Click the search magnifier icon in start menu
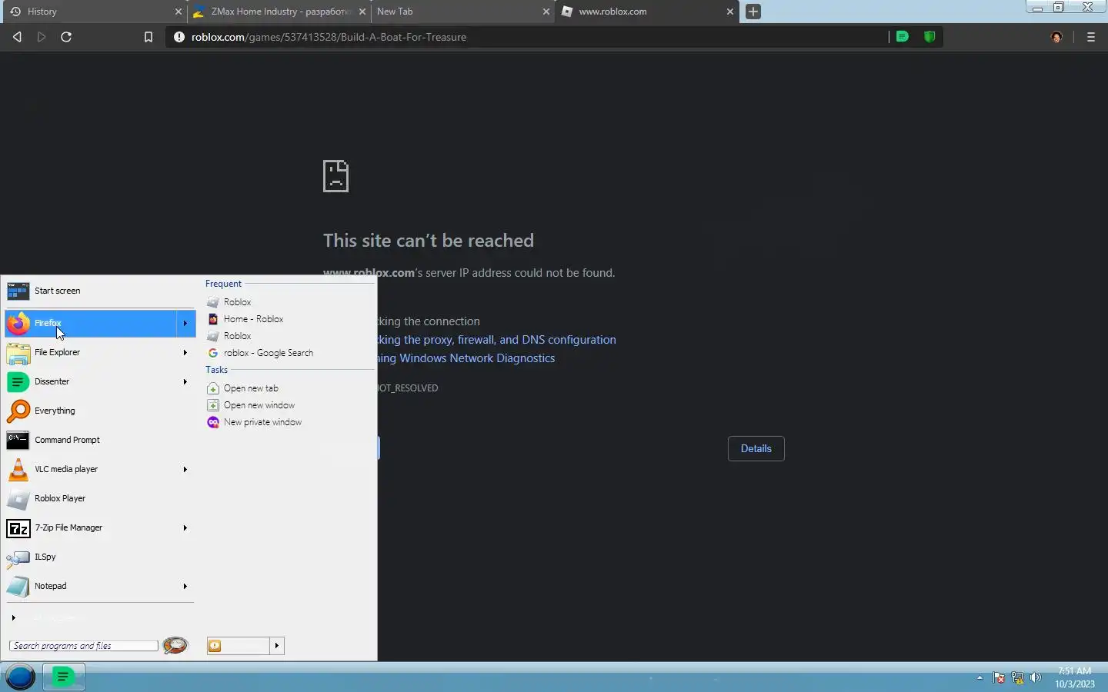The width and height of the screenshot is (1108, 692). point(175,645)
